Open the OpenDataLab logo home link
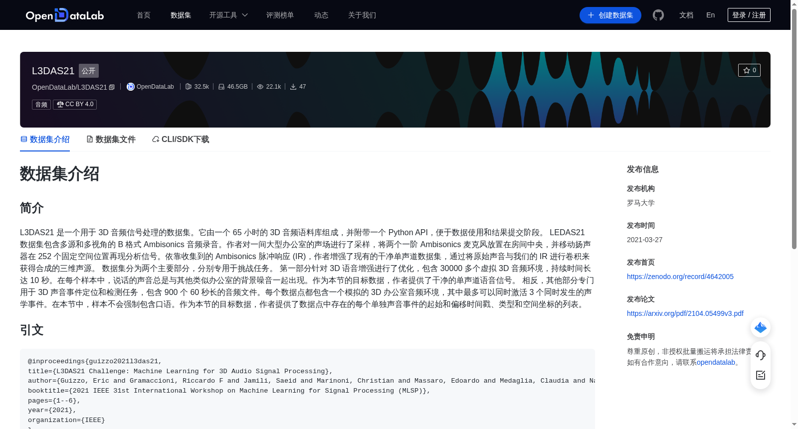Screen dimensions: 798x429 coord(65,15)
